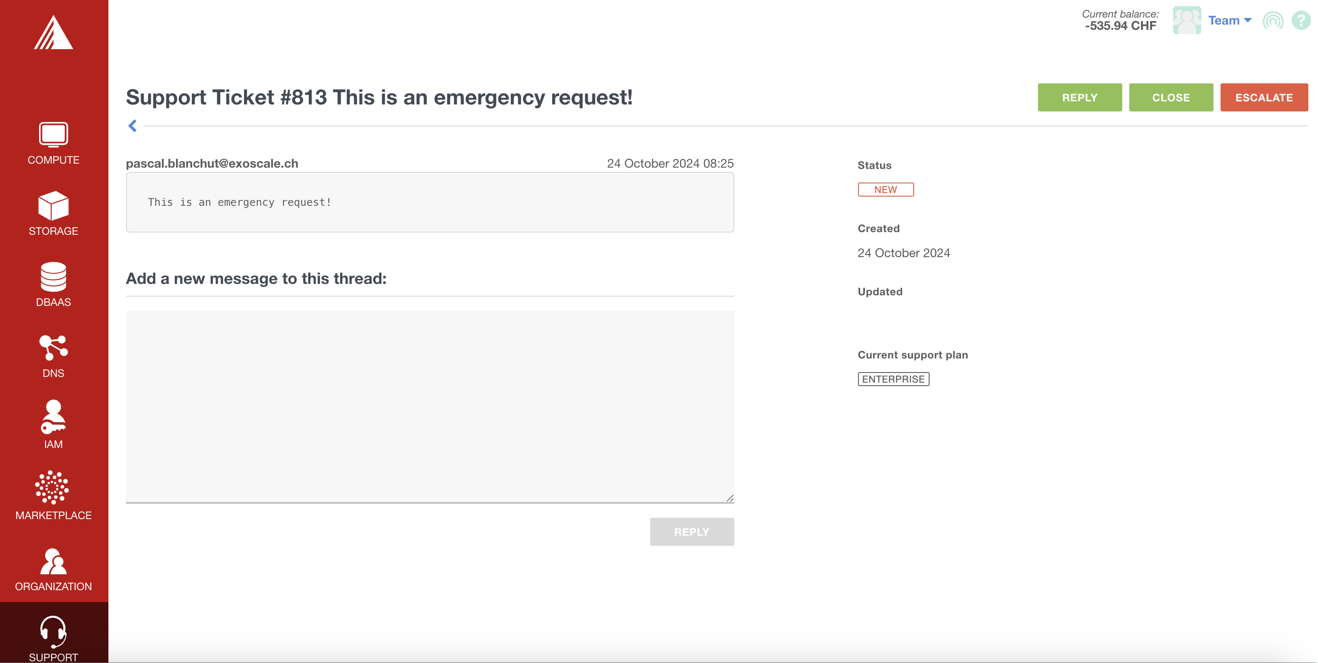Viewport: 1318px width, 663px height.
Task: Go back using the blue chevron arrow
Action: click(x=133, y=126)
